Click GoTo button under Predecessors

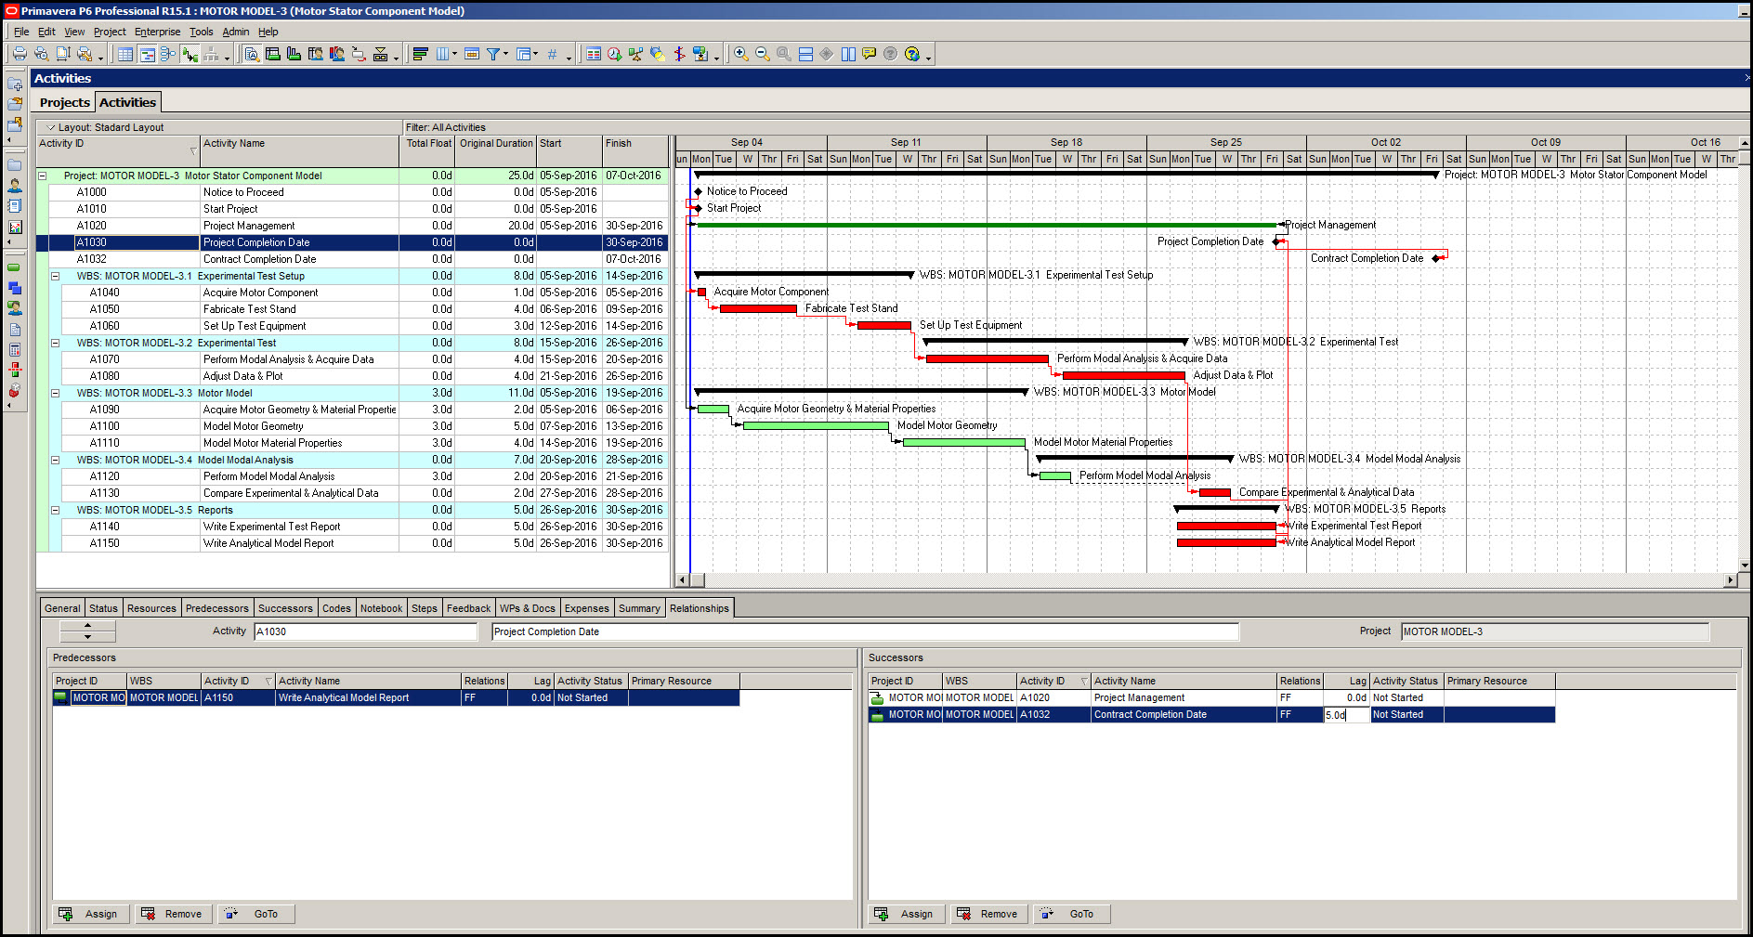[x=256, y=914]
